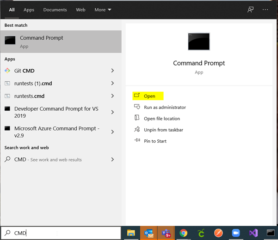The width and height of the screenshot is (278, 240).
Task: Open the three-dots options menu
Action: click(x=265, y=9)
